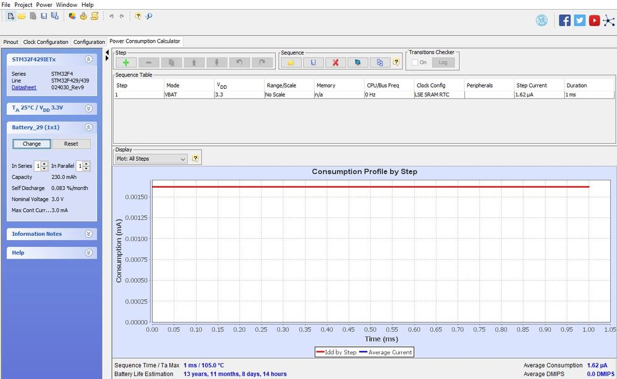The width and height of the screenshot is (617, 379).
Task: Open the Datasheet link
Action: tap(24, 88)
